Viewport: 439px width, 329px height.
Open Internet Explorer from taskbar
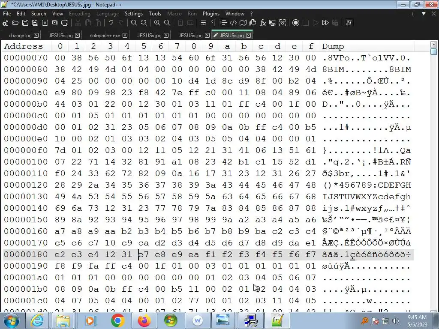[37, 320]
